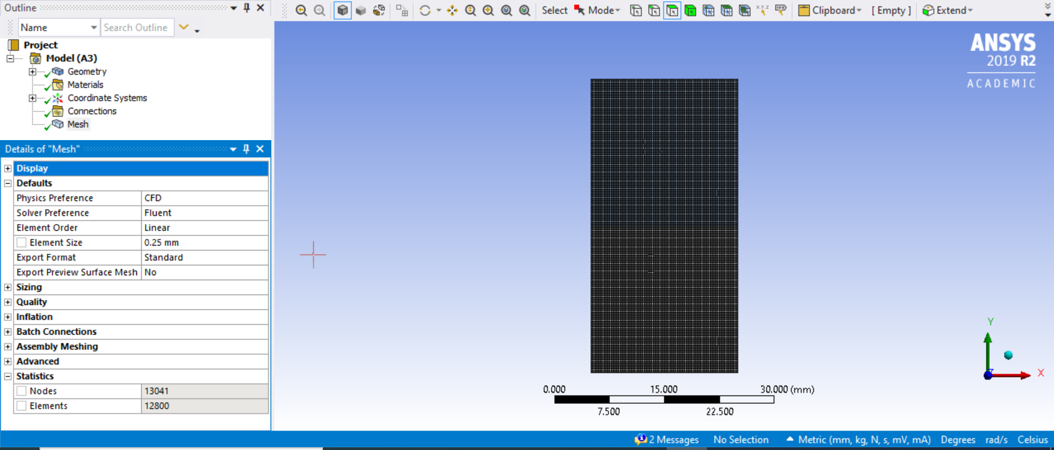1054x450 pixels.
Task: Click the Celsius status bar entry
Action: coord(1033,440)
